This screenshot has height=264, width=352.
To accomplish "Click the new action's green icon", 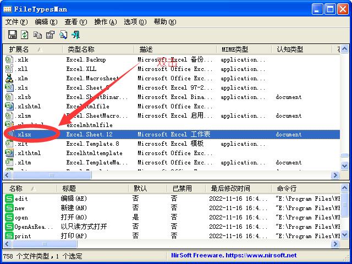I will pos(9,208).
